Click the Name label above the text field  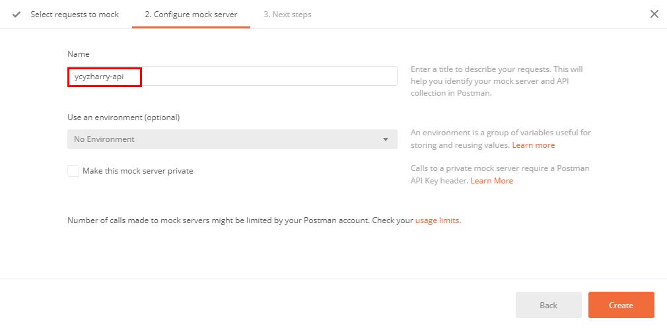(78, 54)
